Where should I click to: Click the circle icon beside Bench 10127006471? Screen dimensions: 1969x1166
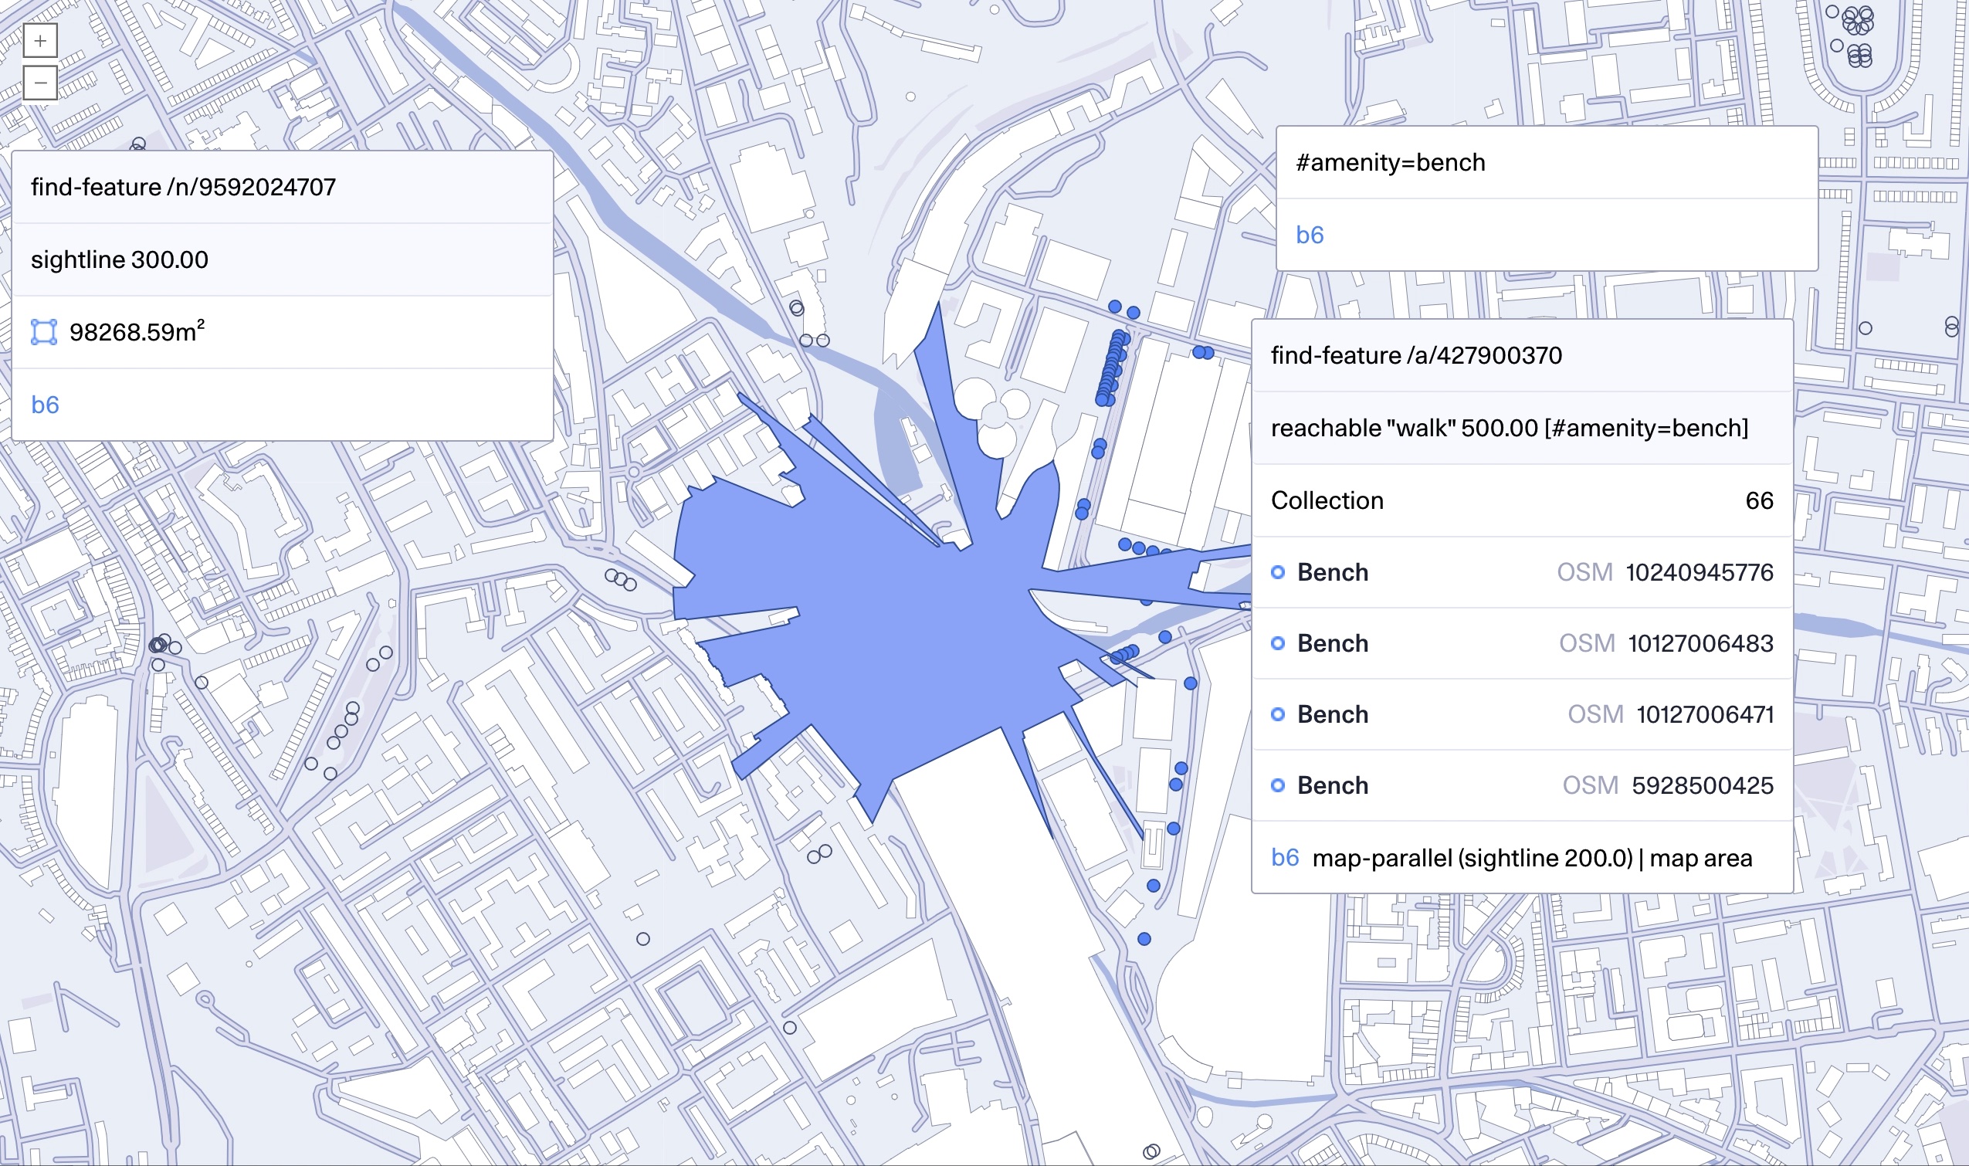point(1278,714)
